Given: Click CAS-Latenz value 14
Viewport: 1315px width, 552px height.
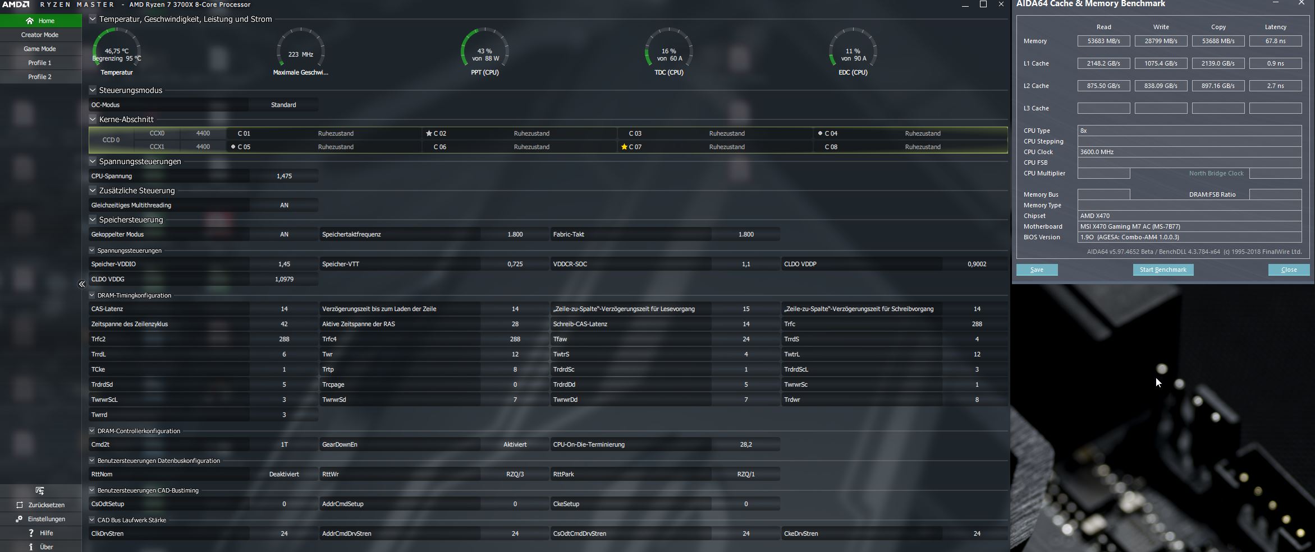Looking at the screenshot, I should pyautogui.click(x=284, y=309).
